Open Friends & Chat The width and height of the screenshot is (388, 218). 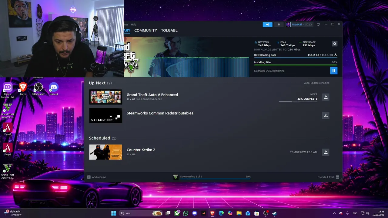point(326,177)
